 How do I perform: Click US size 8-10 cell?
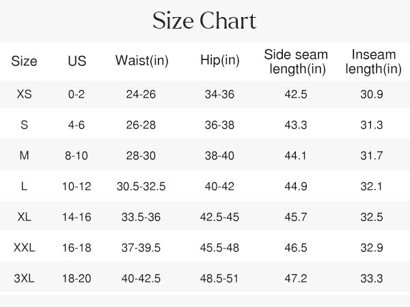click(77, 156)
